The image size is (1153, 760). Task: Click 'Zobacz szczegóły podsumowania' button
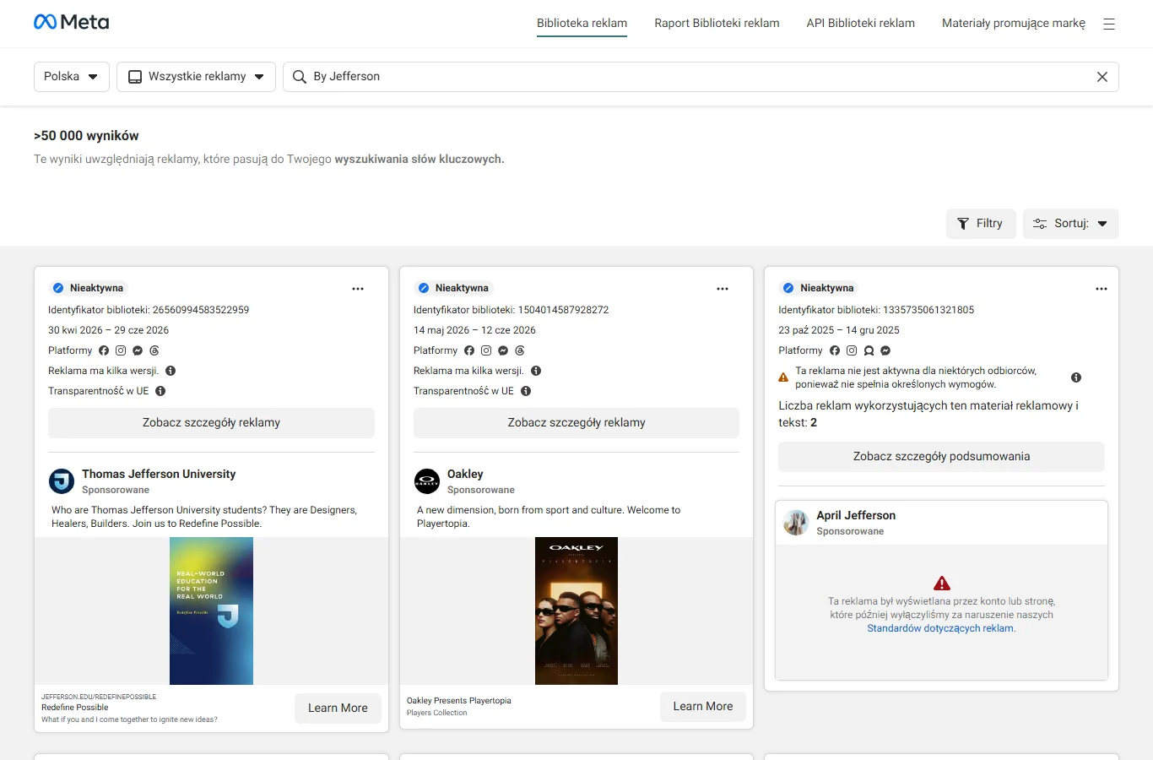[x=941, y=457]
